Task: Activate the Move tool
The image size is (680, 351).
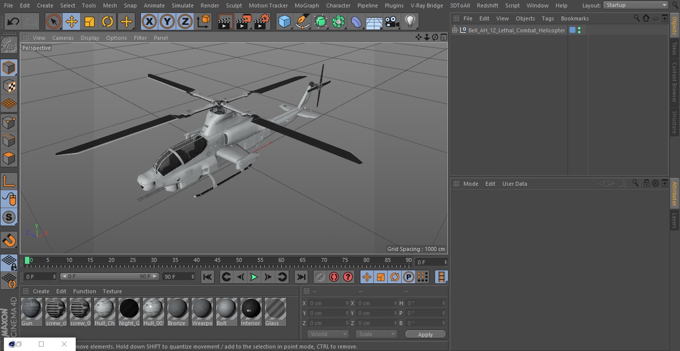Action: (72, 22)
